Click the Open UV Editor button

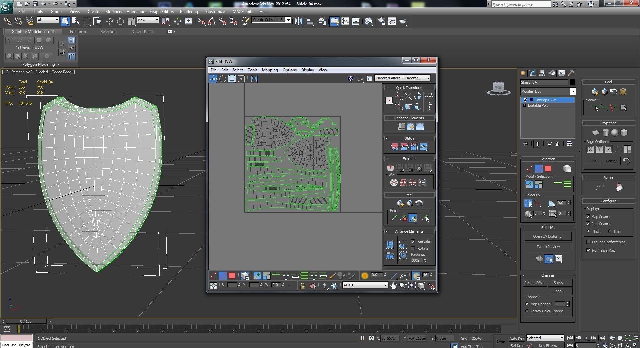[x=548, y=236]
